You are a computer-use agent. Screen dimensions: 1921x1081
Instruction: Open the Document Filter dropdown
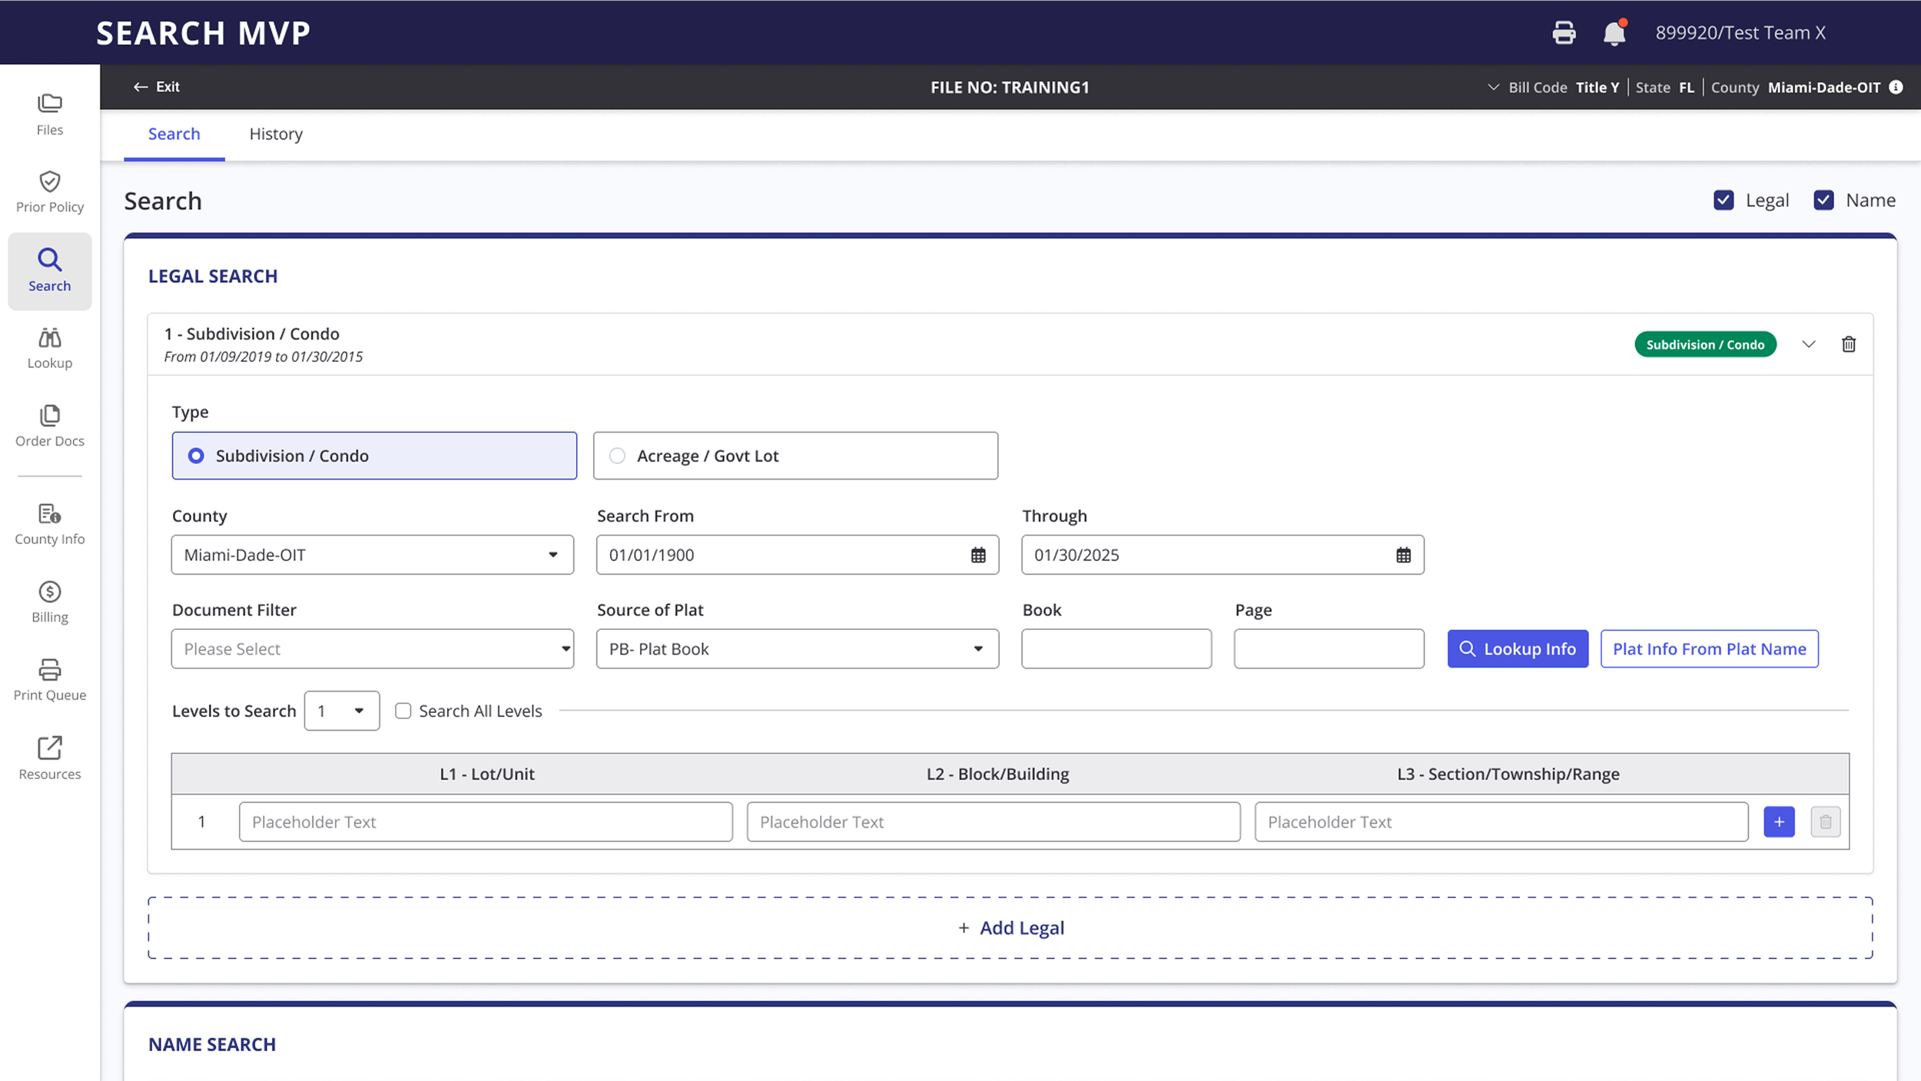373,649
